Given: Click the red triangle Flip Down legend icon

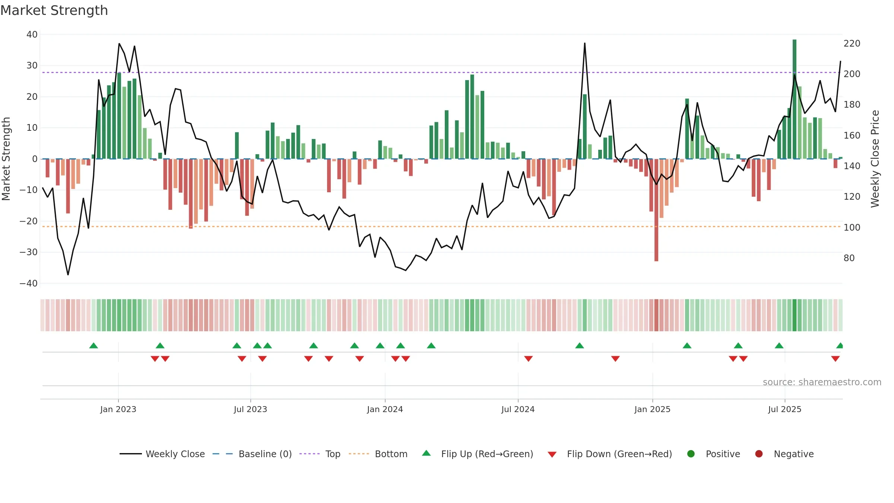Looking at the screenshot, I should click(552, 454).
